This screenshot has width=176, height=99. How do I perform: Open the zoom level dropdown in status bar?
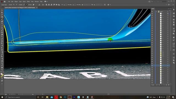pos(10,94)
